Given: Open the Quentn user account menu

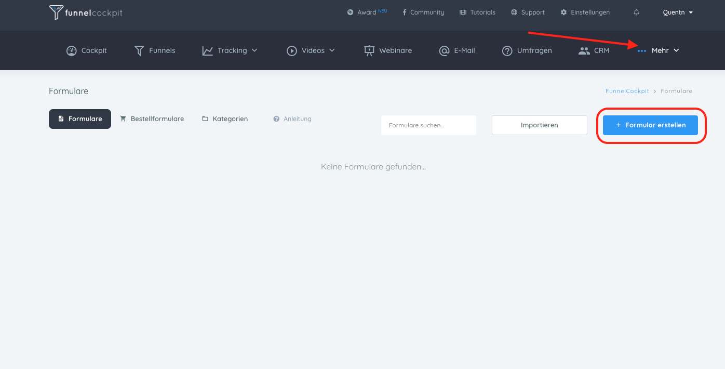Looking at the screenshot, I should 678,12.
